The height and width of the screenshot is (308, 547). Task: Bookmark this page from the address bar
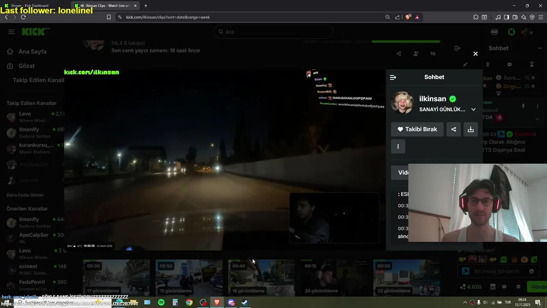click(109, 17)
